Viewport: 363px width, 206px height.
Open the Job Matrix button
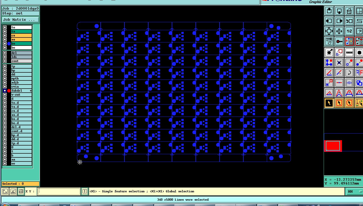coord(21,20)
